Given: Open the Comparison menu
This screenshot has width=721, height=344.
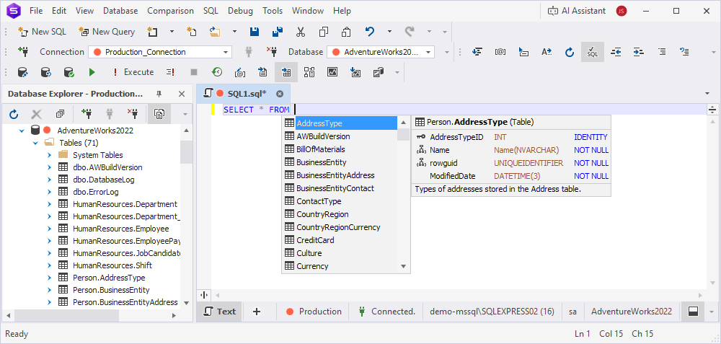Looking at the screenshot, I should pyautogui.click(x=170, y=11).
